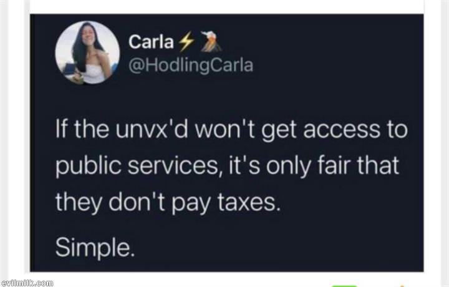Viewport: 449px width, 287px height.
Task: Open Carla's round profile picture
Action: tap(88, 52)
